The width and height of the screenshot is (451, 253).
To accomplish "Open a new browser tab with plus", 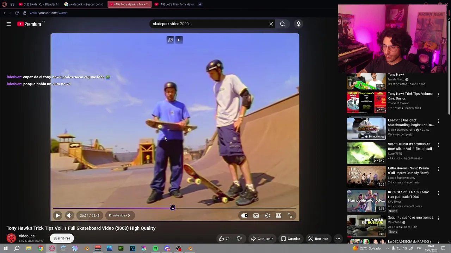I will tap(200, 4).
